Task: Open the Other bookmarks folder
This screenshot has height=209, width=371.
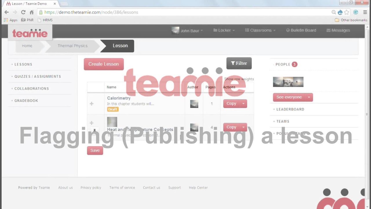Action: pos(351,20)
